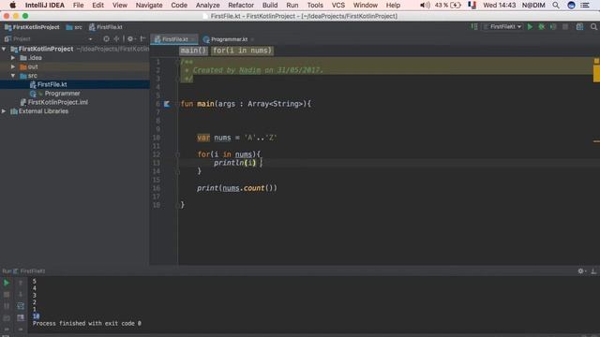Click the battery status in menu bar

pos(448,5)
